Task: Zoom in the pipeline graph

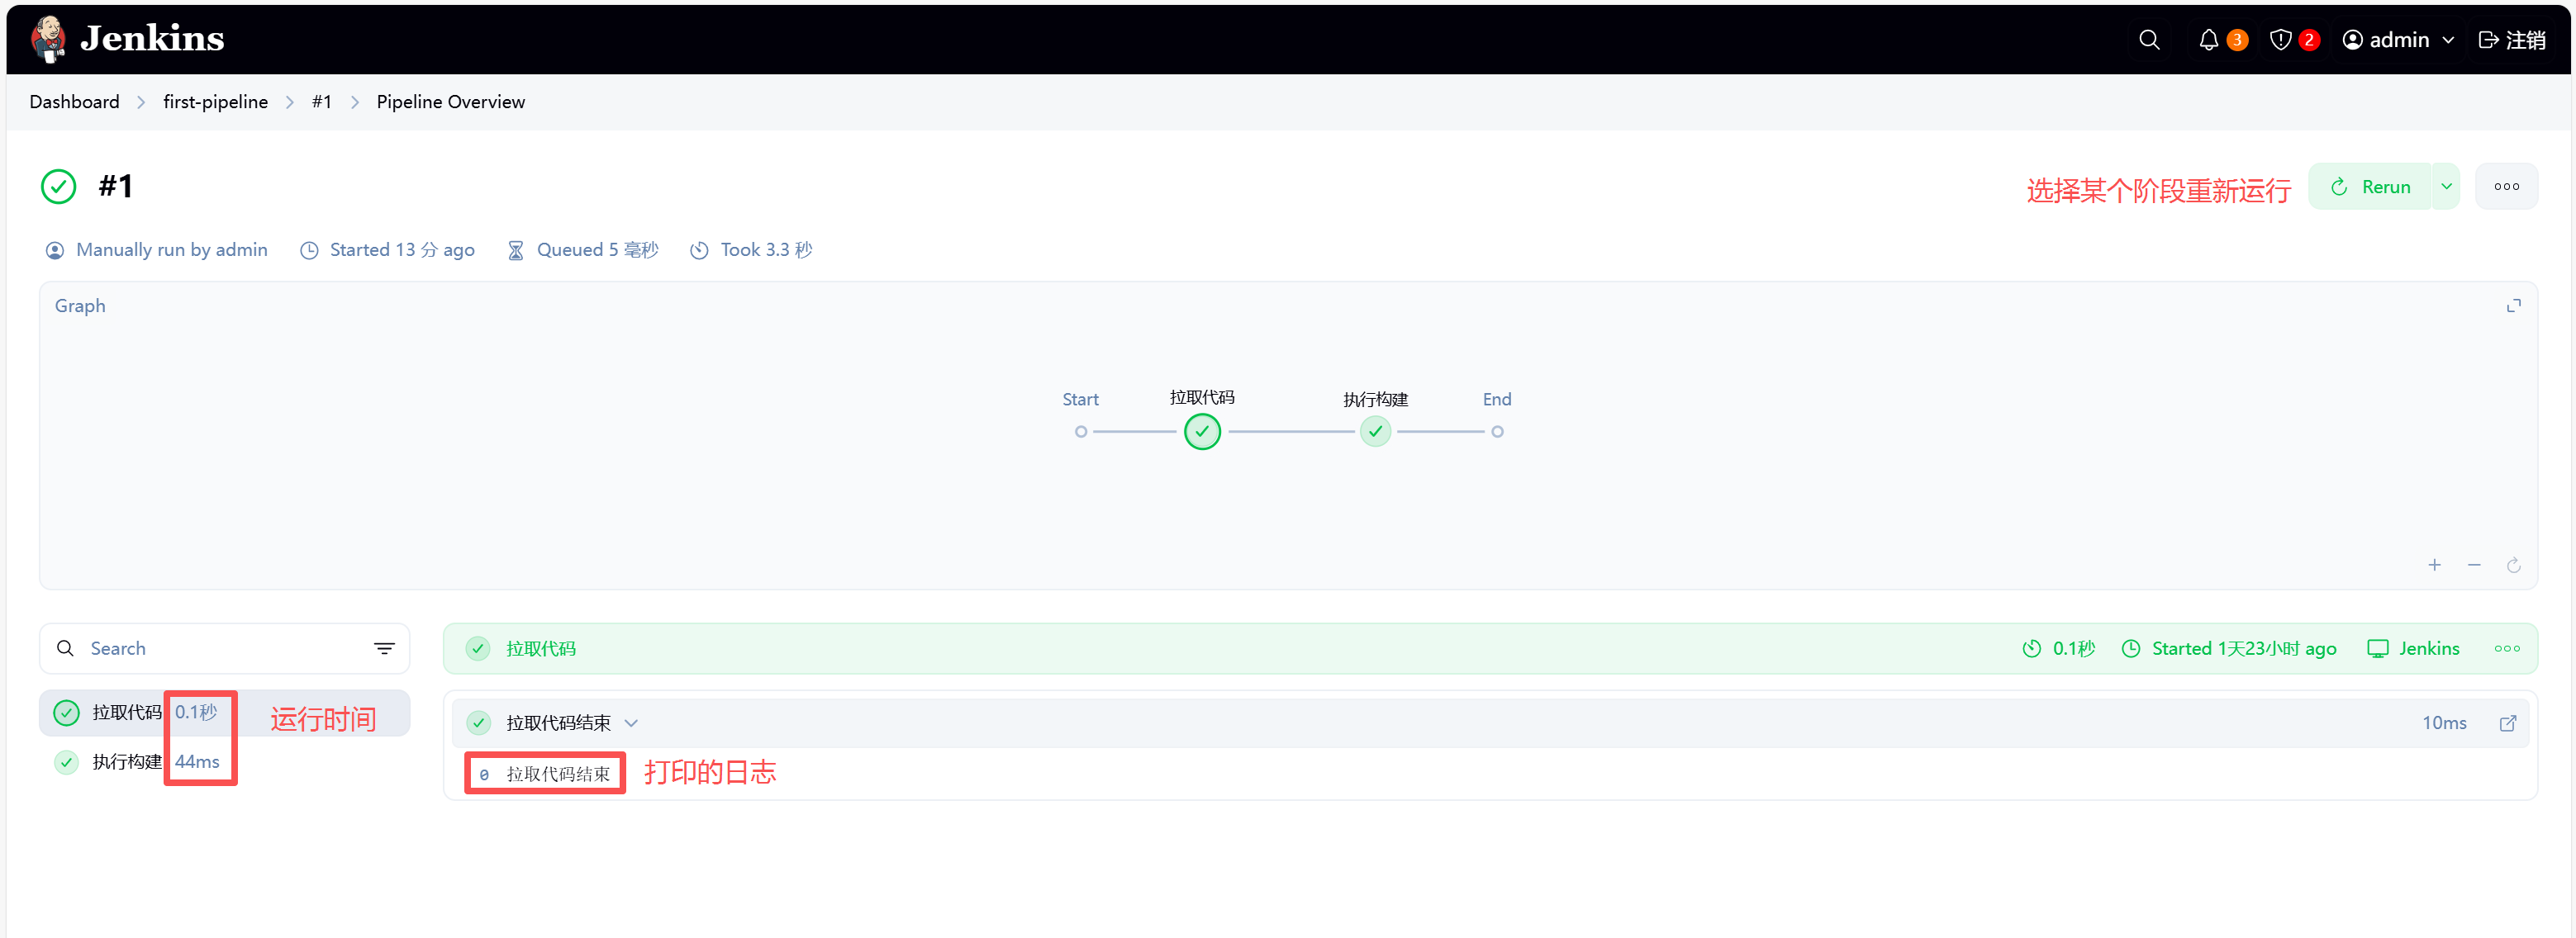Action: coord(2434,566)
